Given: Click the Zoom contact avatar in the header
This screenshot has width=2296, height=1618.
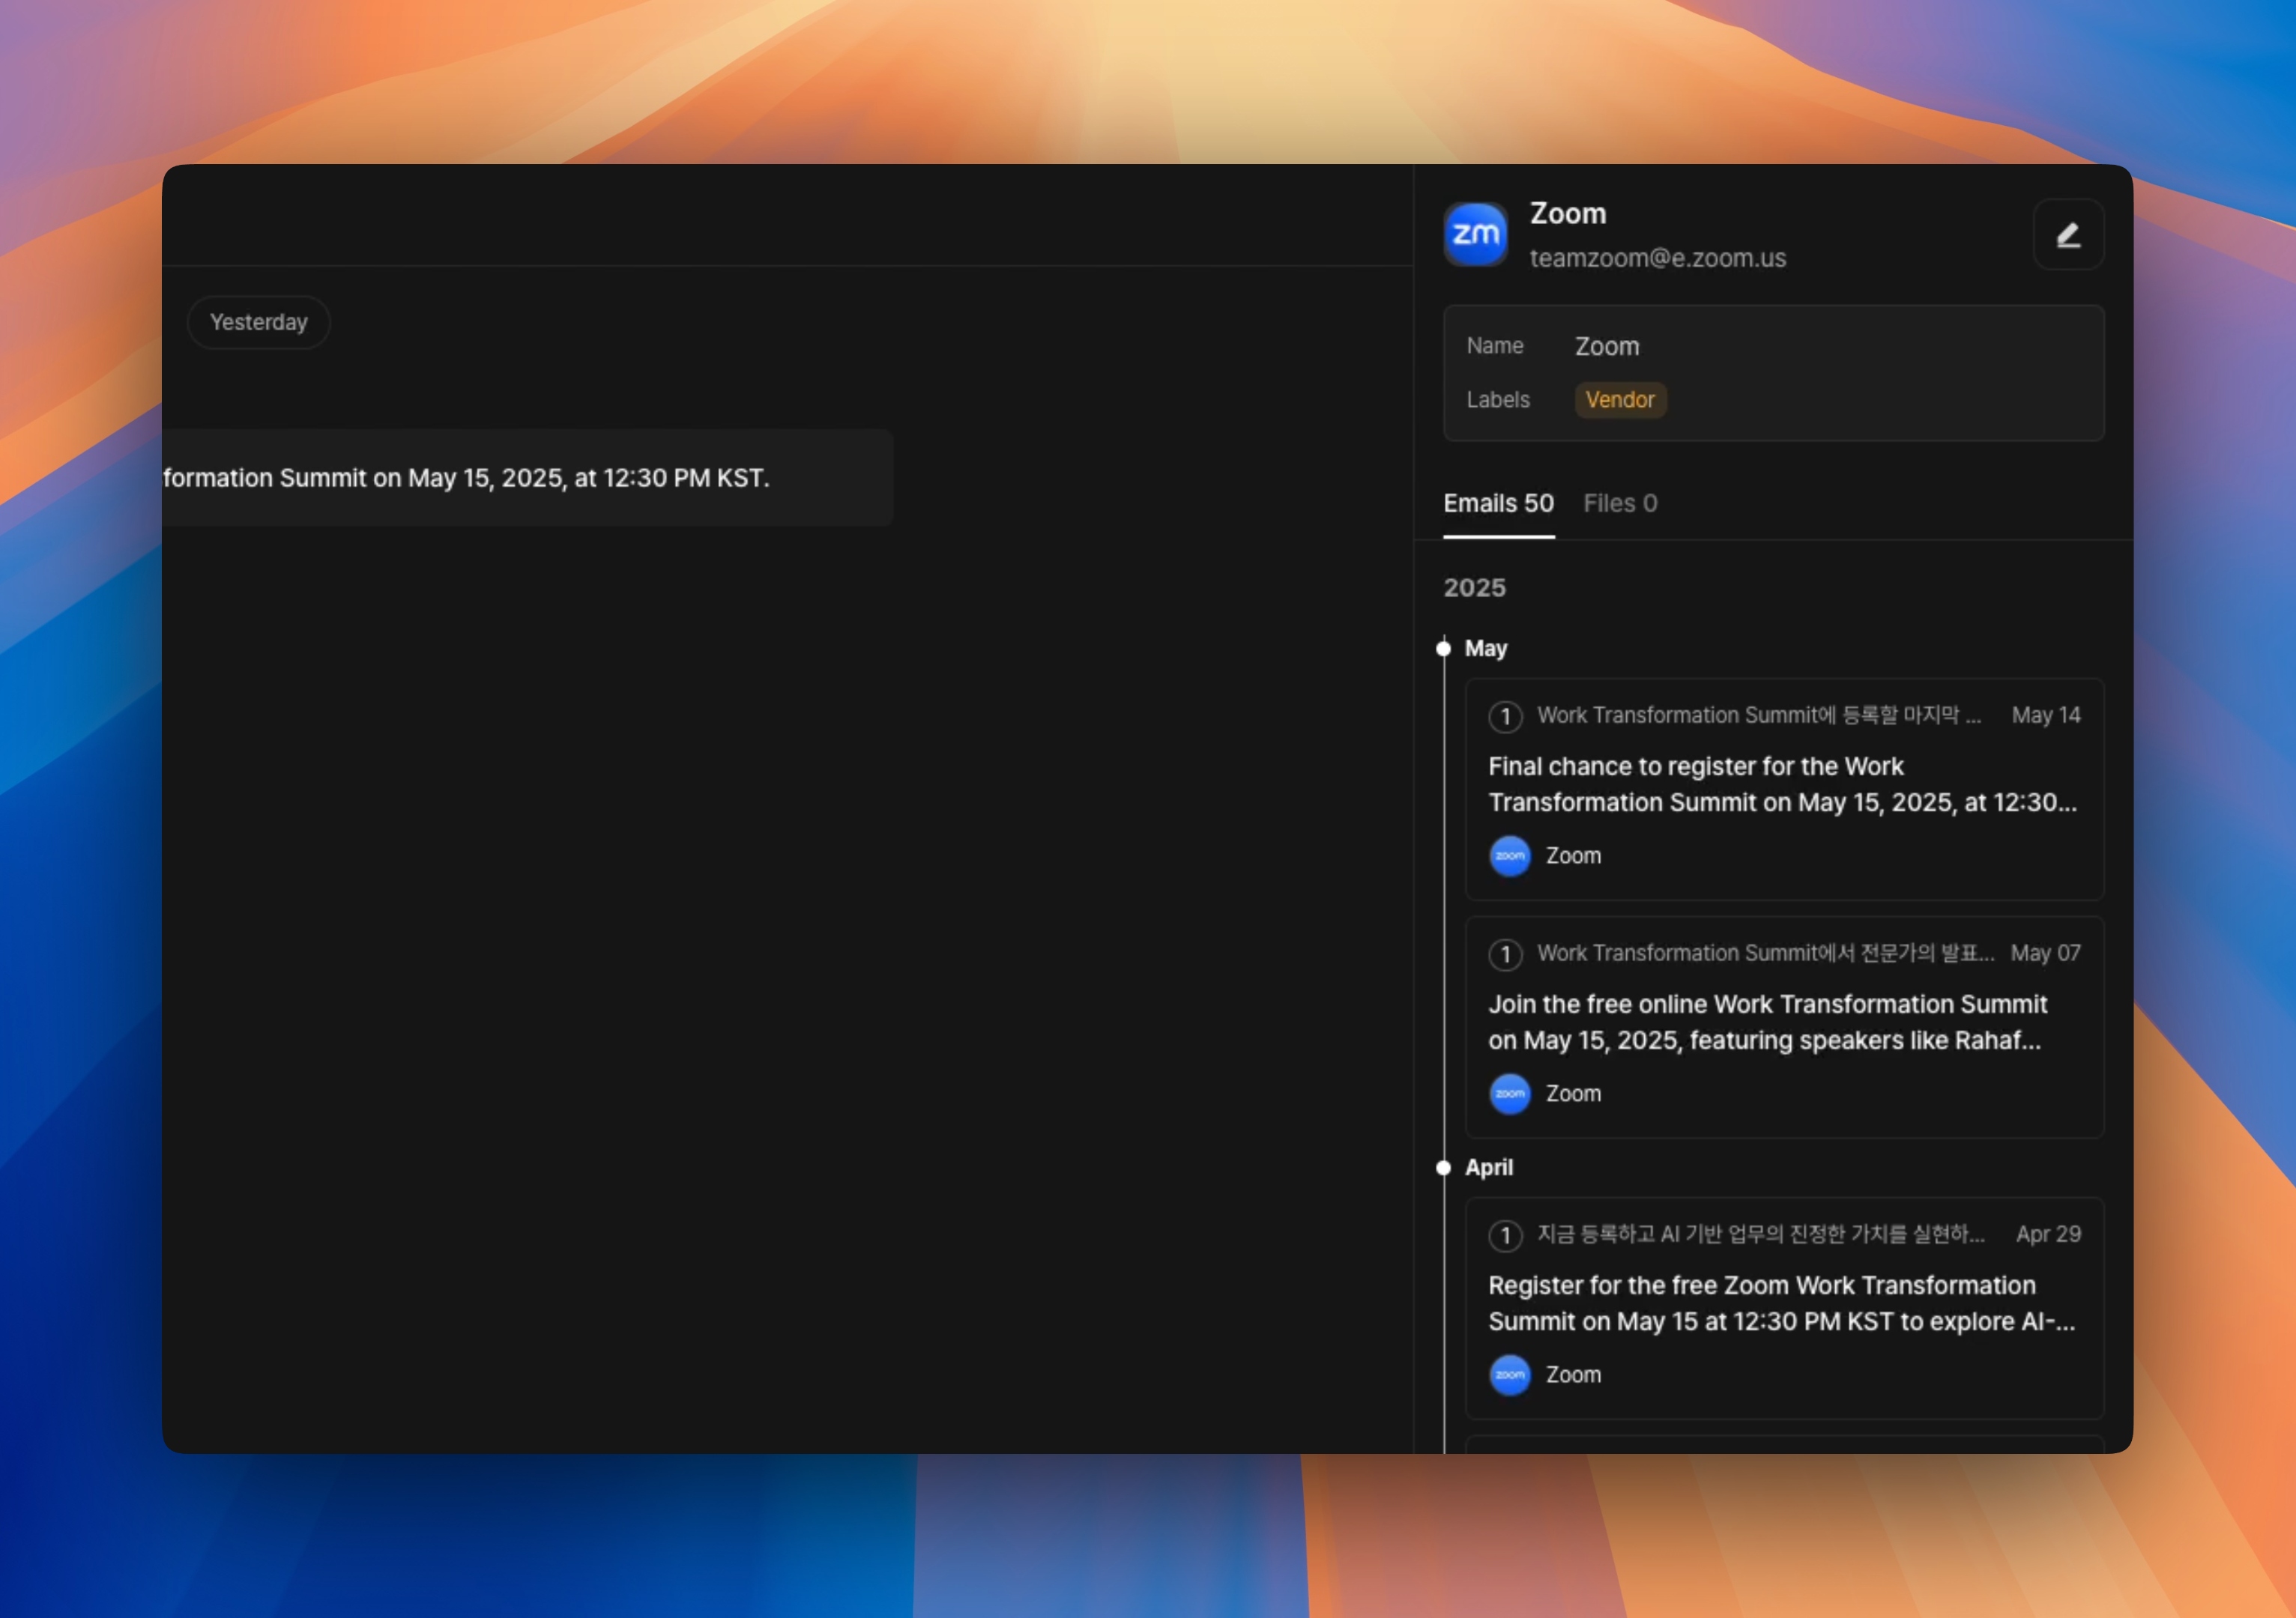Looking at the screenshot, I should pos(1475,235).
